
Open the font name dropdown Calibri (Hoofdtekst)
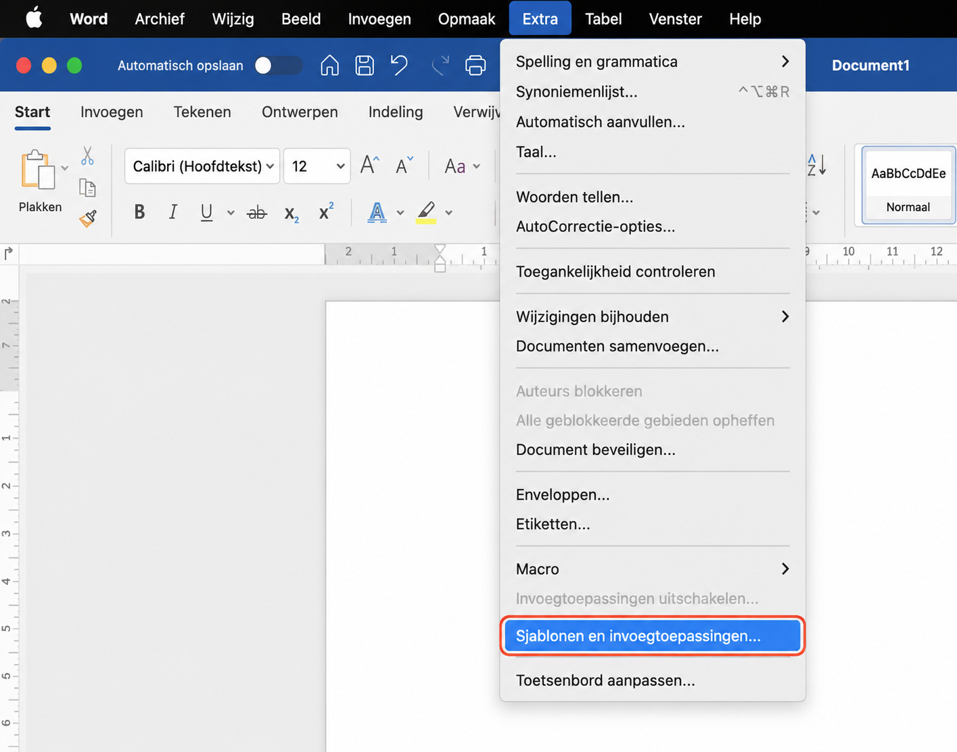click(202, 166)
